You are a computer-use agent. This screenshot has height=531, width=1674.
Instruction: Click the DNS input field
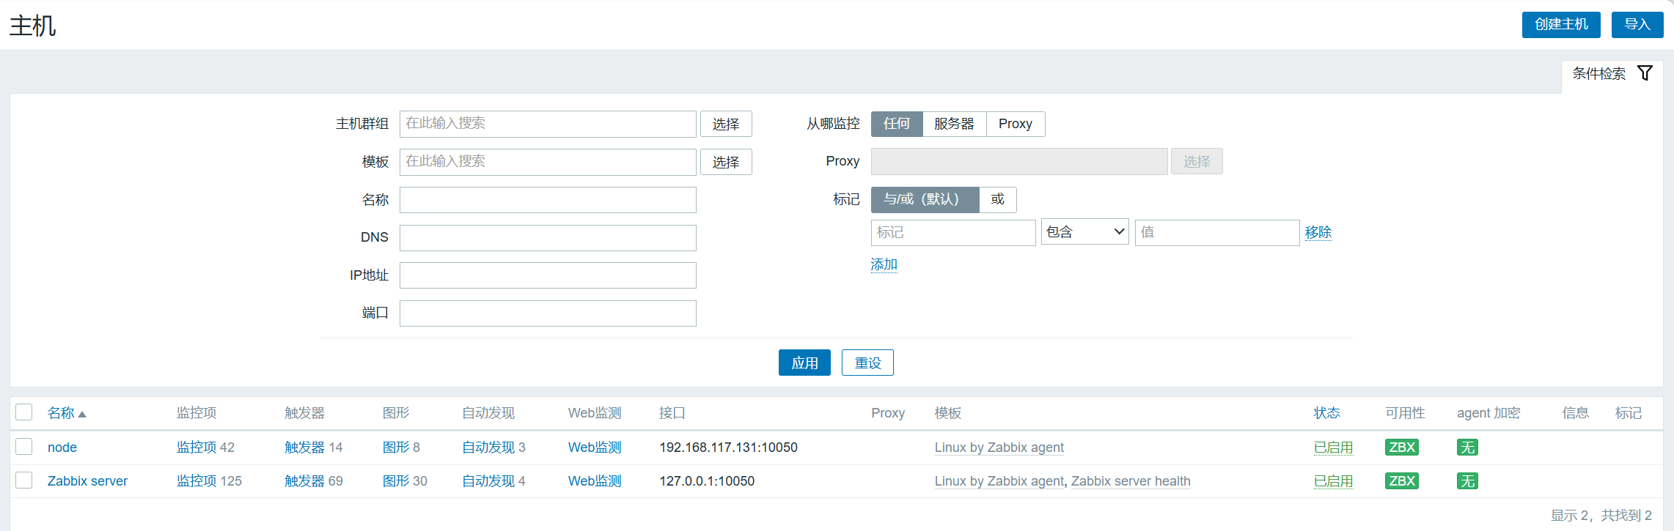coord(548,237)
